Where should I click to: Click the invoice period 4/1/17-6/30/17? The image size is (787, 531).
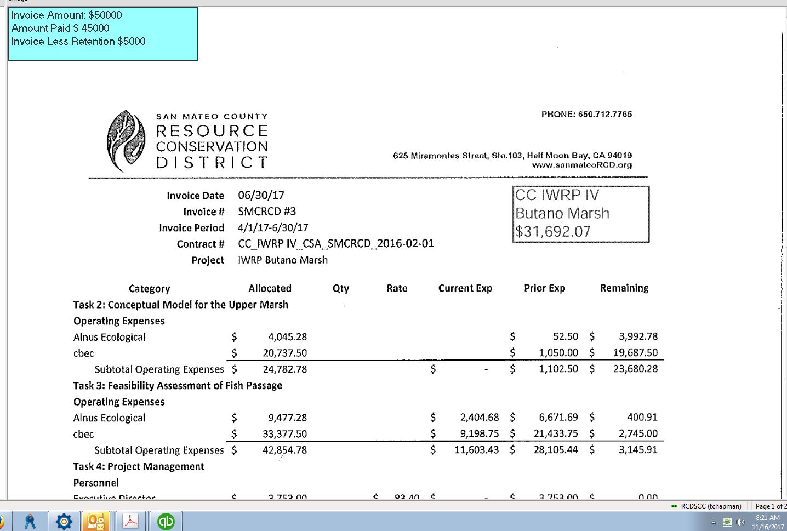[273, 227]
